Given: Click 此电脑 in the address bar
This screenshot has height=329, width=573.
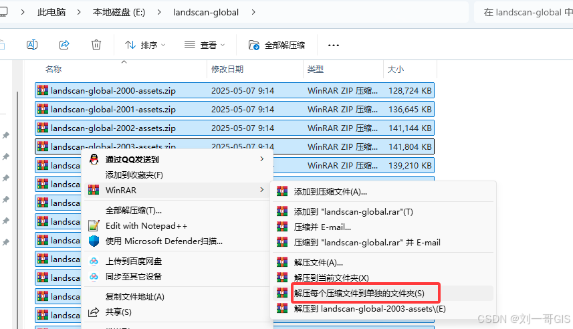Looking at the screenshot, I should coord(51,12).
